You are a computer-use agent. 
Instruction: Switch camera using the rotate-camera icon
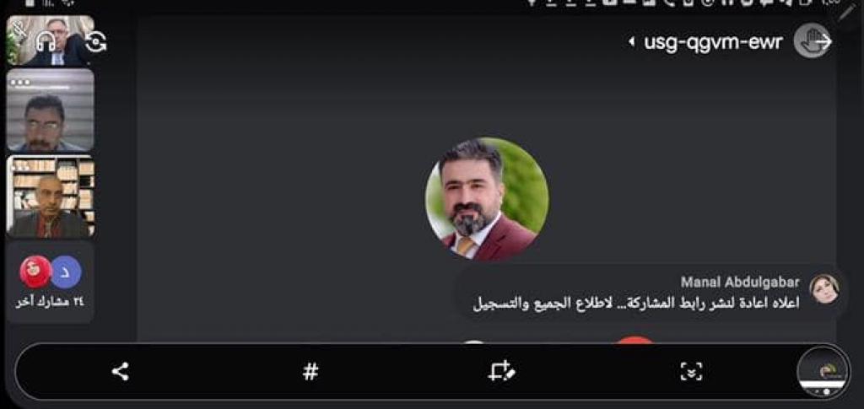tap(95, 42)
